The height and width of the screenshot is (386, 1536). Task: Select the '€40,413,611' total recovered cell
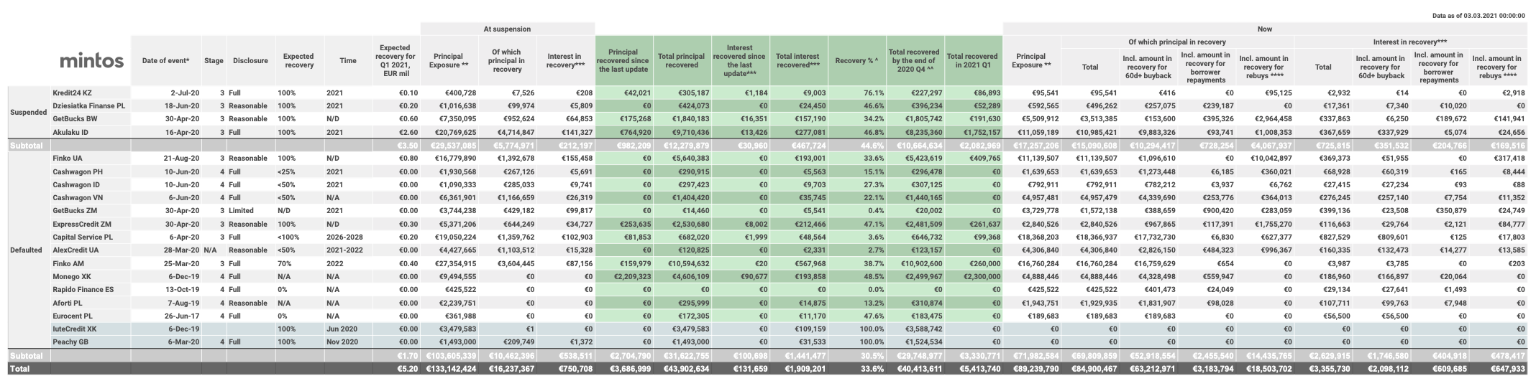(917, 369)
